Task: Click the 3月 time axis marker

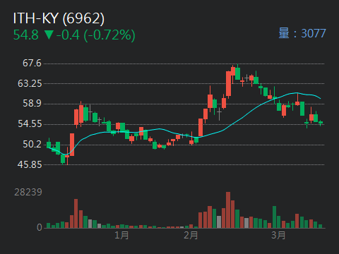Action: click(278, 235)
